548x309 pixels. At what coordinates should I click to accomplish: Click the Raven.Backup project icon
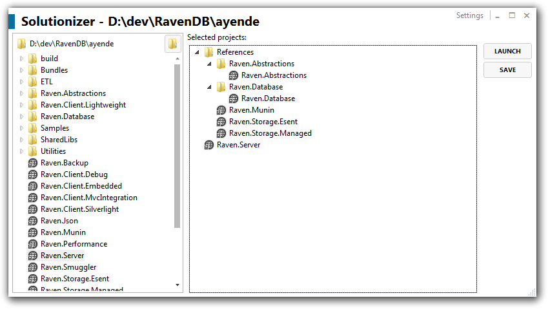click(x=32, y=163)
